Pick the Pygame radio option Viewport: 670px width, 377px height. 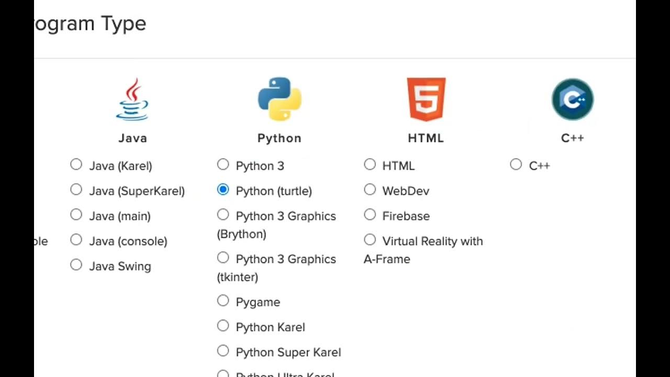pos(223,301)
